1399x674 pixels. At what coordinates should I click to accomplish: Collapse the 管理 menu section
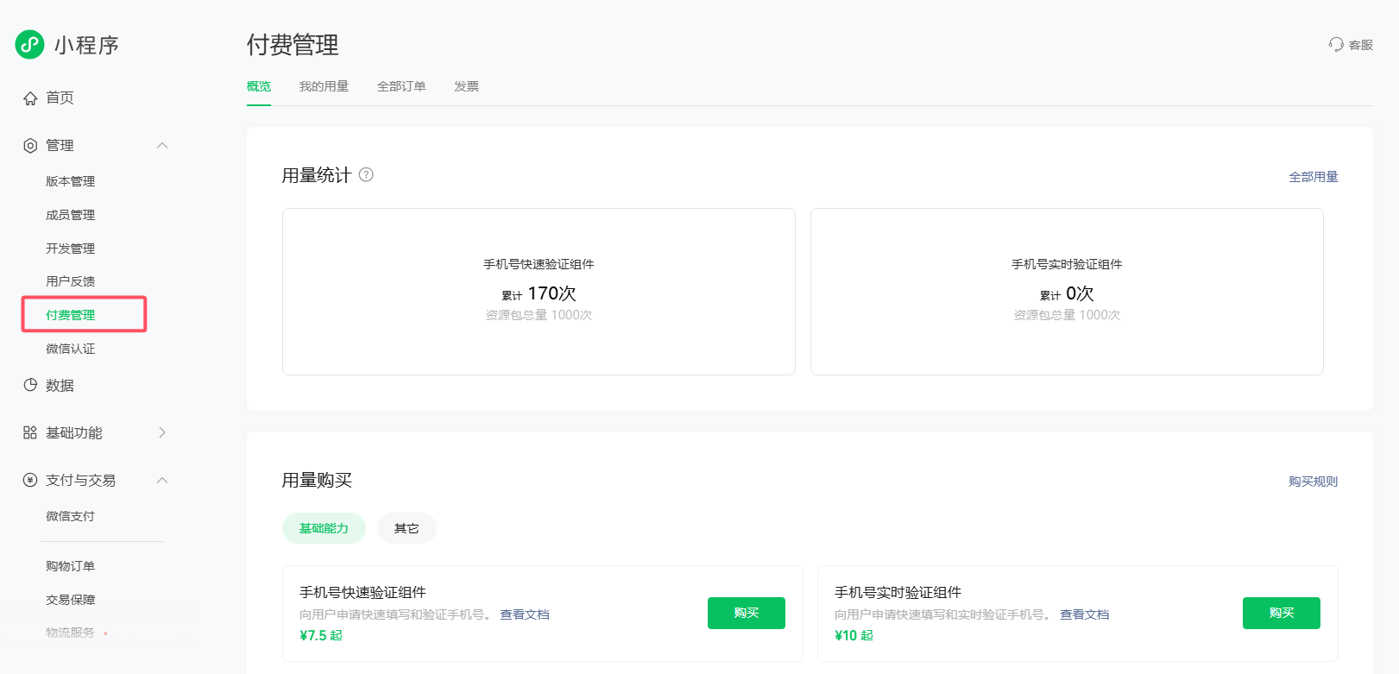pos(162,145)
